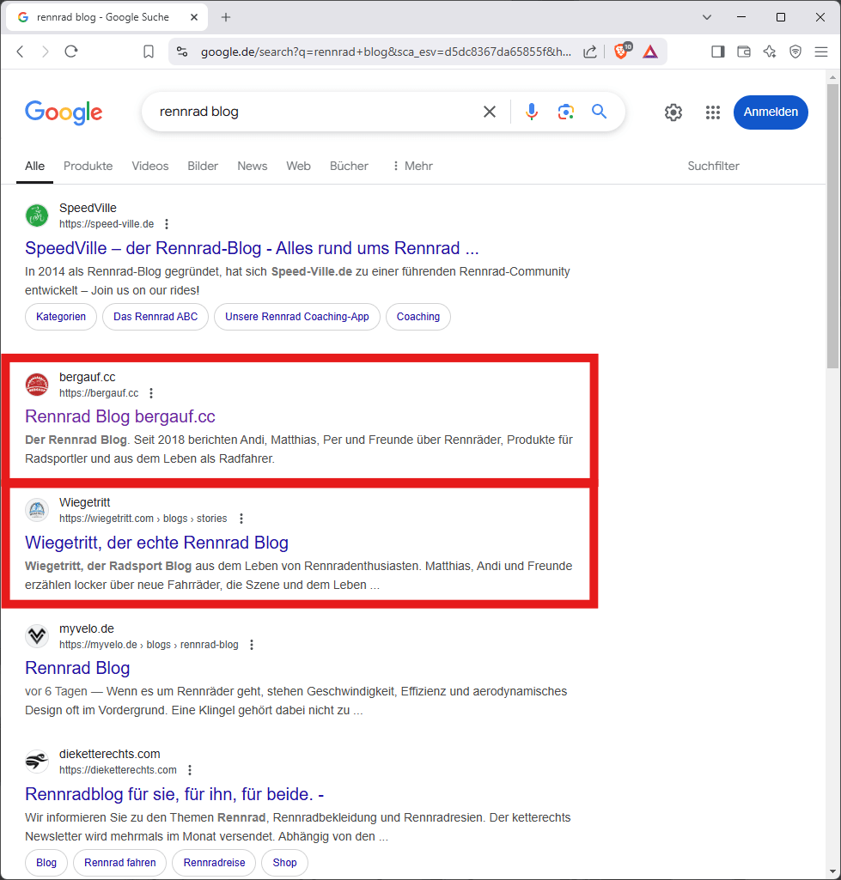841x880 pixels.
Task: Toggle the browser sidebar panel
Action: pos(717,52)
